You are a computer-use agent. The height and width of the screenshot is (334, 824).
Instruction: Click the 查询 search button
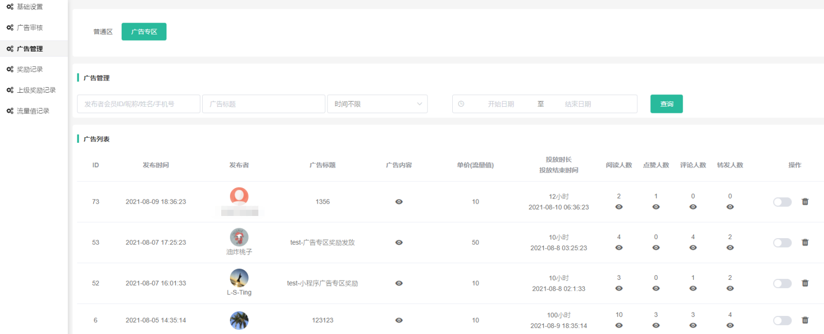[x=666, y=104]
